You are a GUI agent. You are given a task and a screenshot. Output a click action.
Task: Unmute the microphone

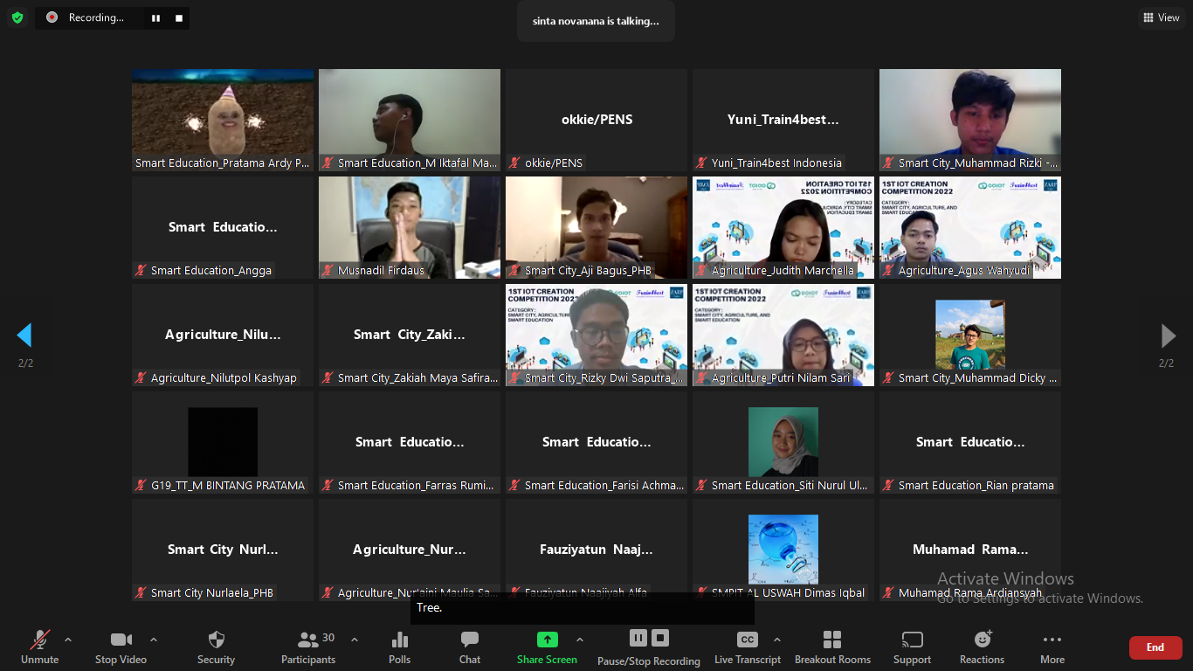pyautogui.click(x=40, y=647)
